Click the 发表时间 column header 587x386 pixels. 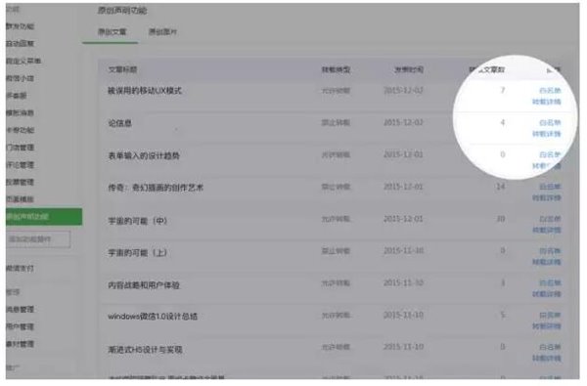[409, 69]
